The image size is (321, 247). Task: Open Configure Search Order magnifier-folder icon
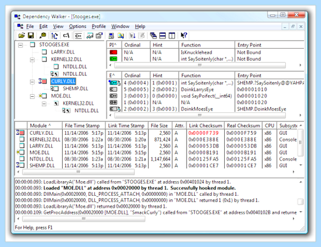tap(120, 36)
